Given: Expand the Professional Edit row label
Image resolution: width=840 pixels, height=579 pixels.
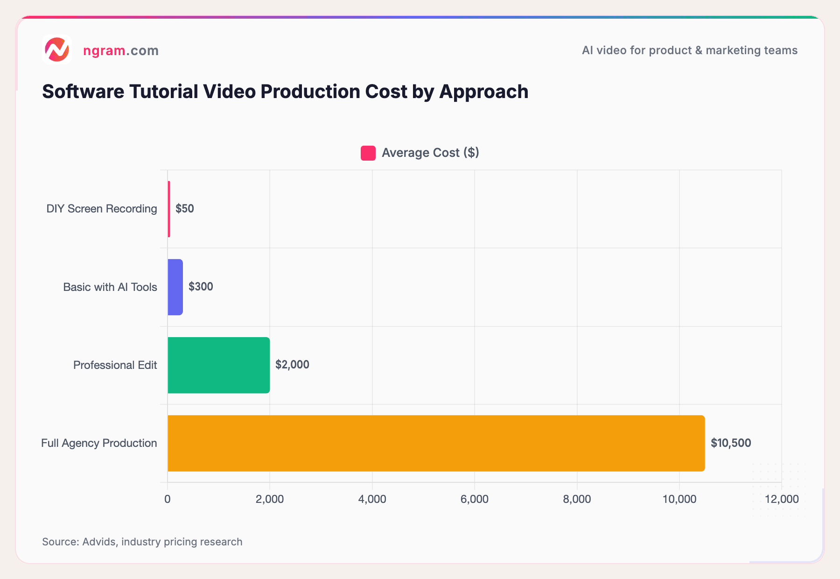Looking at the screenshot, I should coord(115,365).
